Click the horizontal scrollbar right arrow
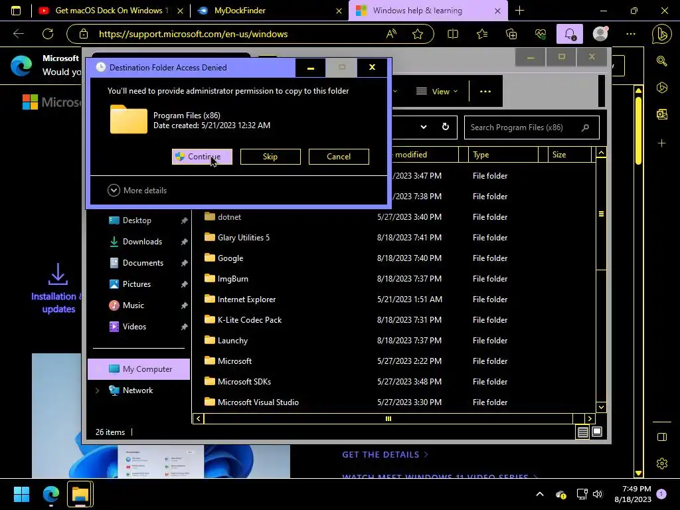This screenshot has height=510, width=680. 590,418
